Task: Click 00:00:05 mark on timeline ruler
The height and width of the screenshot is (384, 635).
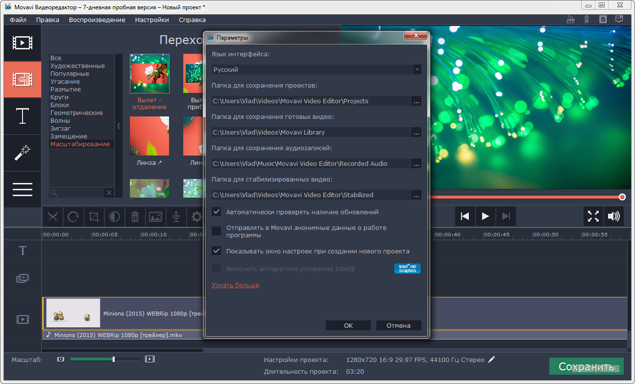Action: pyautogui.click(x=104, y=234)
